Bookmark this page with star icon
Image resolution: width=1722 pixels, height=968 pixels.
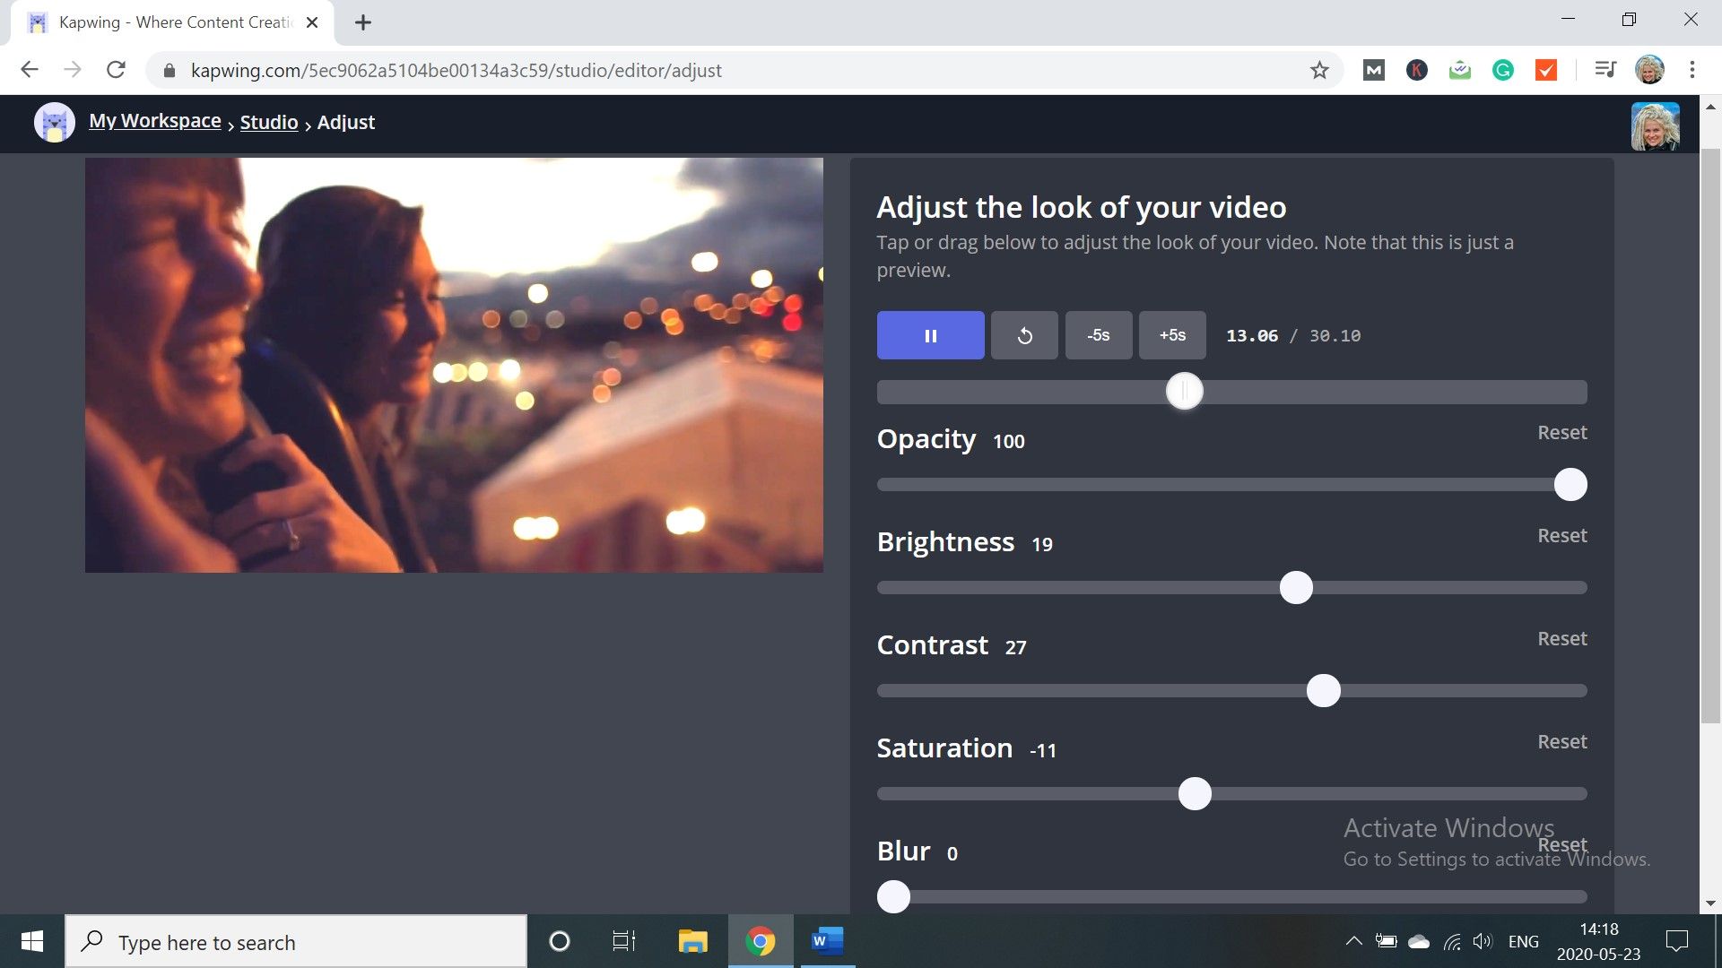click(1318, 70)
